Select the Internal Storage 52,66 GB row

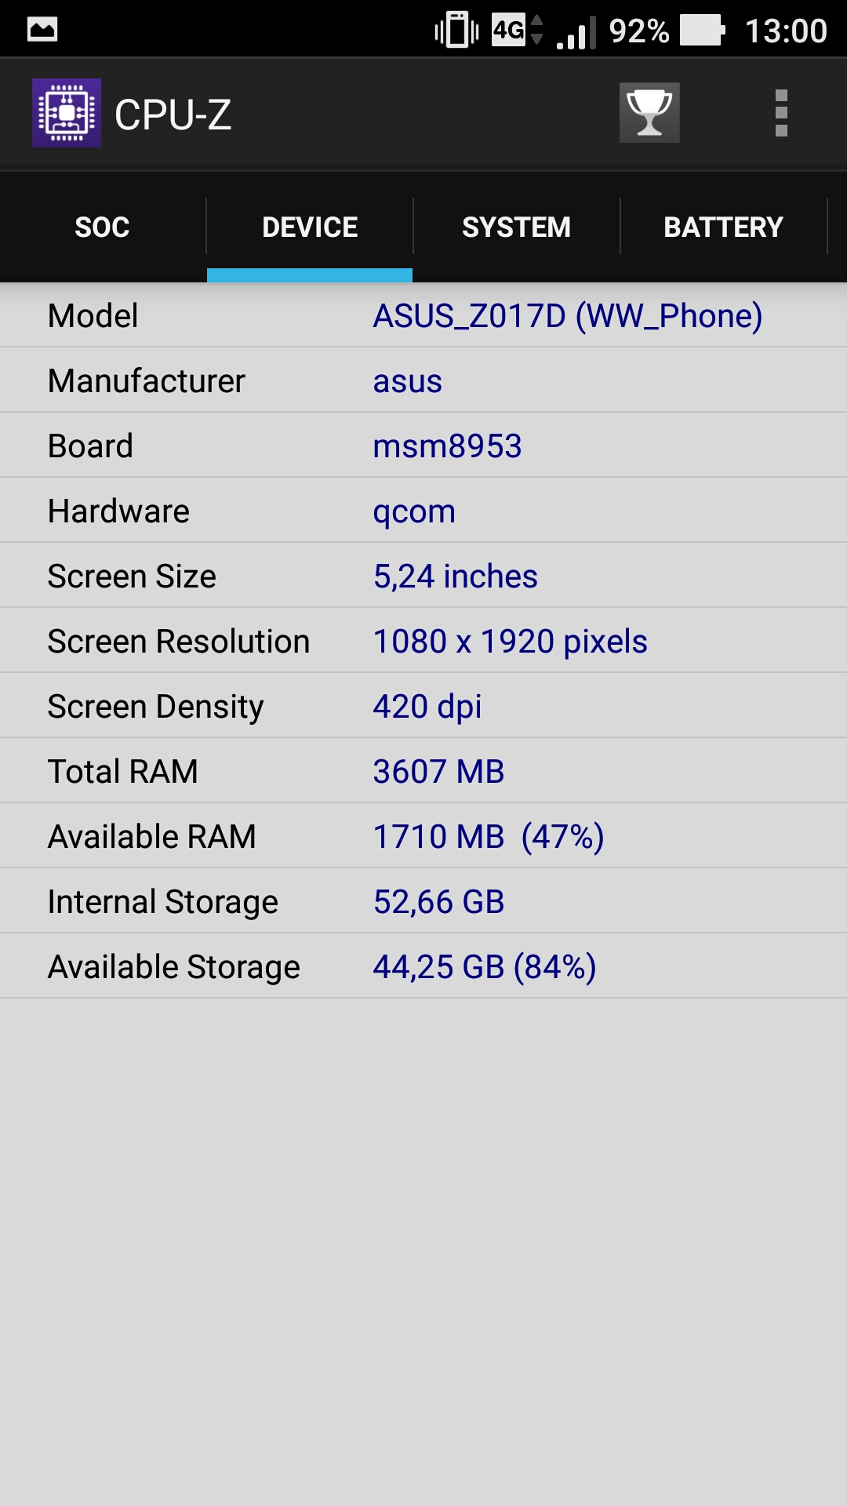[x=423, y=901]
